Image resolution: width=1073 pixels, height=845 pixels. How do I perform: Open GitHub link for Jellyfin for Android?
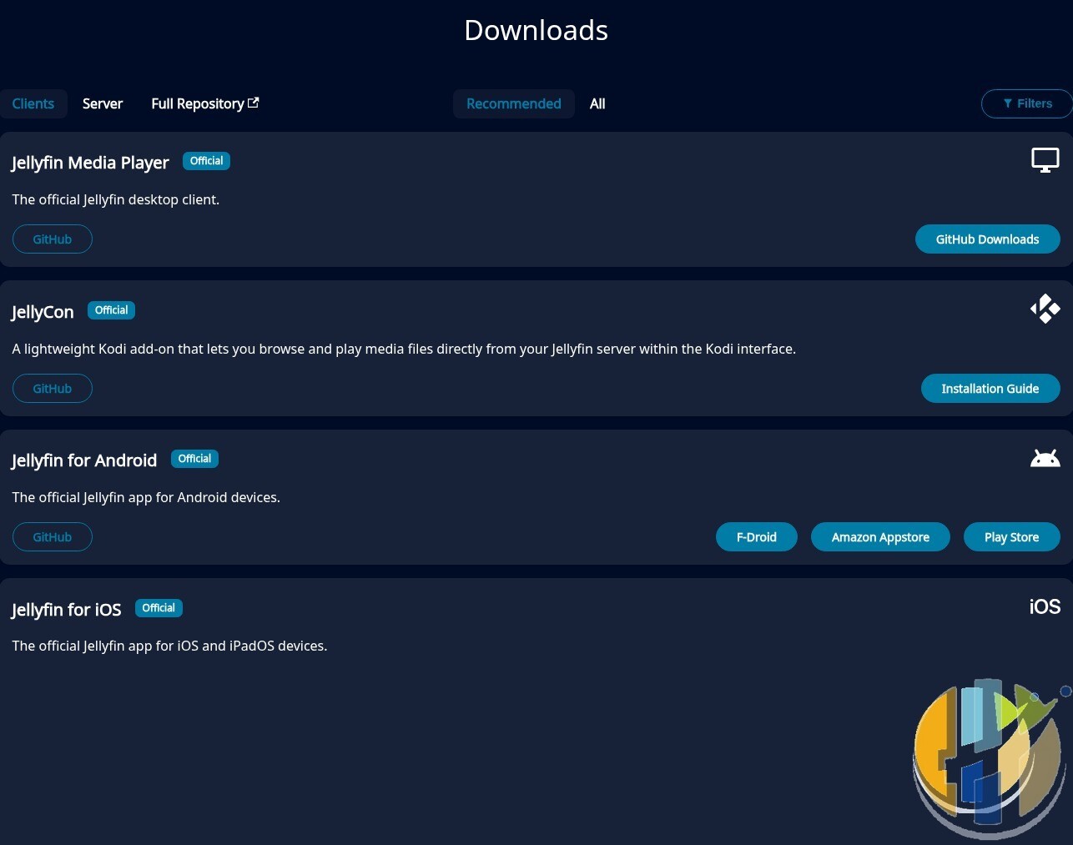pos(53,537)
